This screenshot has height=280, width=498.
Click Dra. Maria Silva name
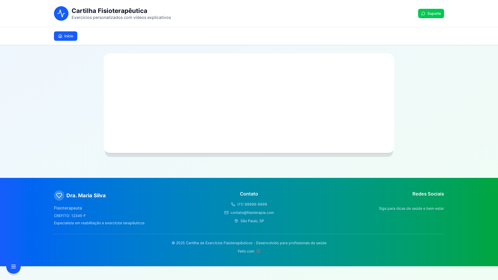pos(86,195)
